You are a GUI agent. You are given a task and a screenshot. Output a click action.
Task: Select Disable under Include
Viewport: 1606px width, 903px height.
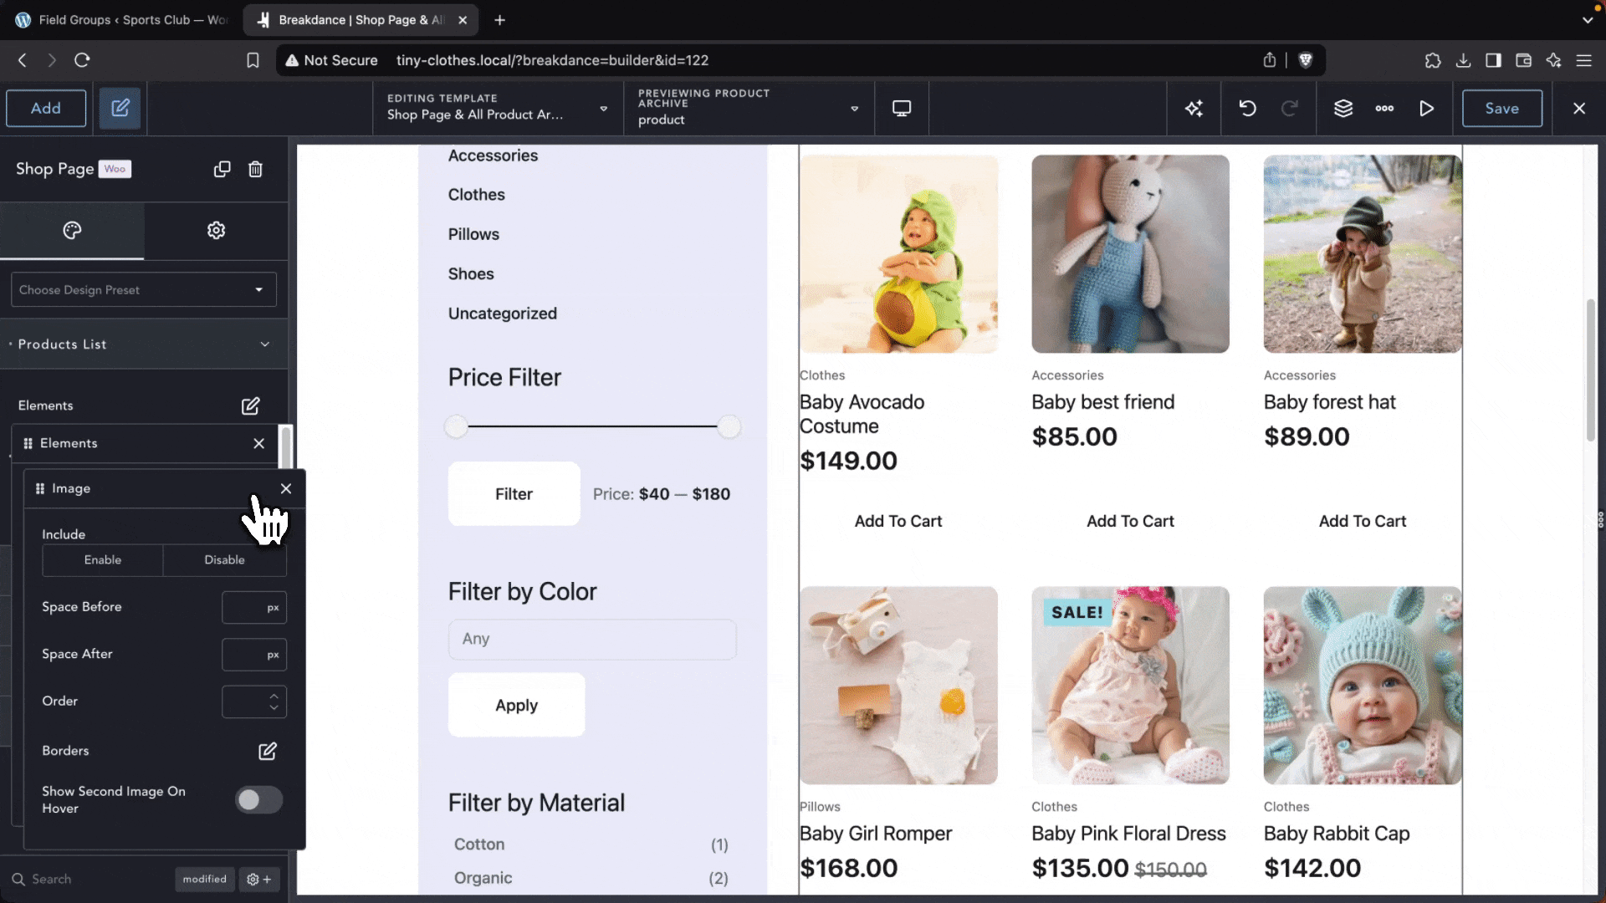[x=224, y=560]
